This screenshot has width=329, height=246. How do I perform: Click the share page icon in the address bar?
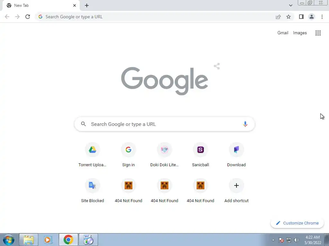tap(278, 17)
